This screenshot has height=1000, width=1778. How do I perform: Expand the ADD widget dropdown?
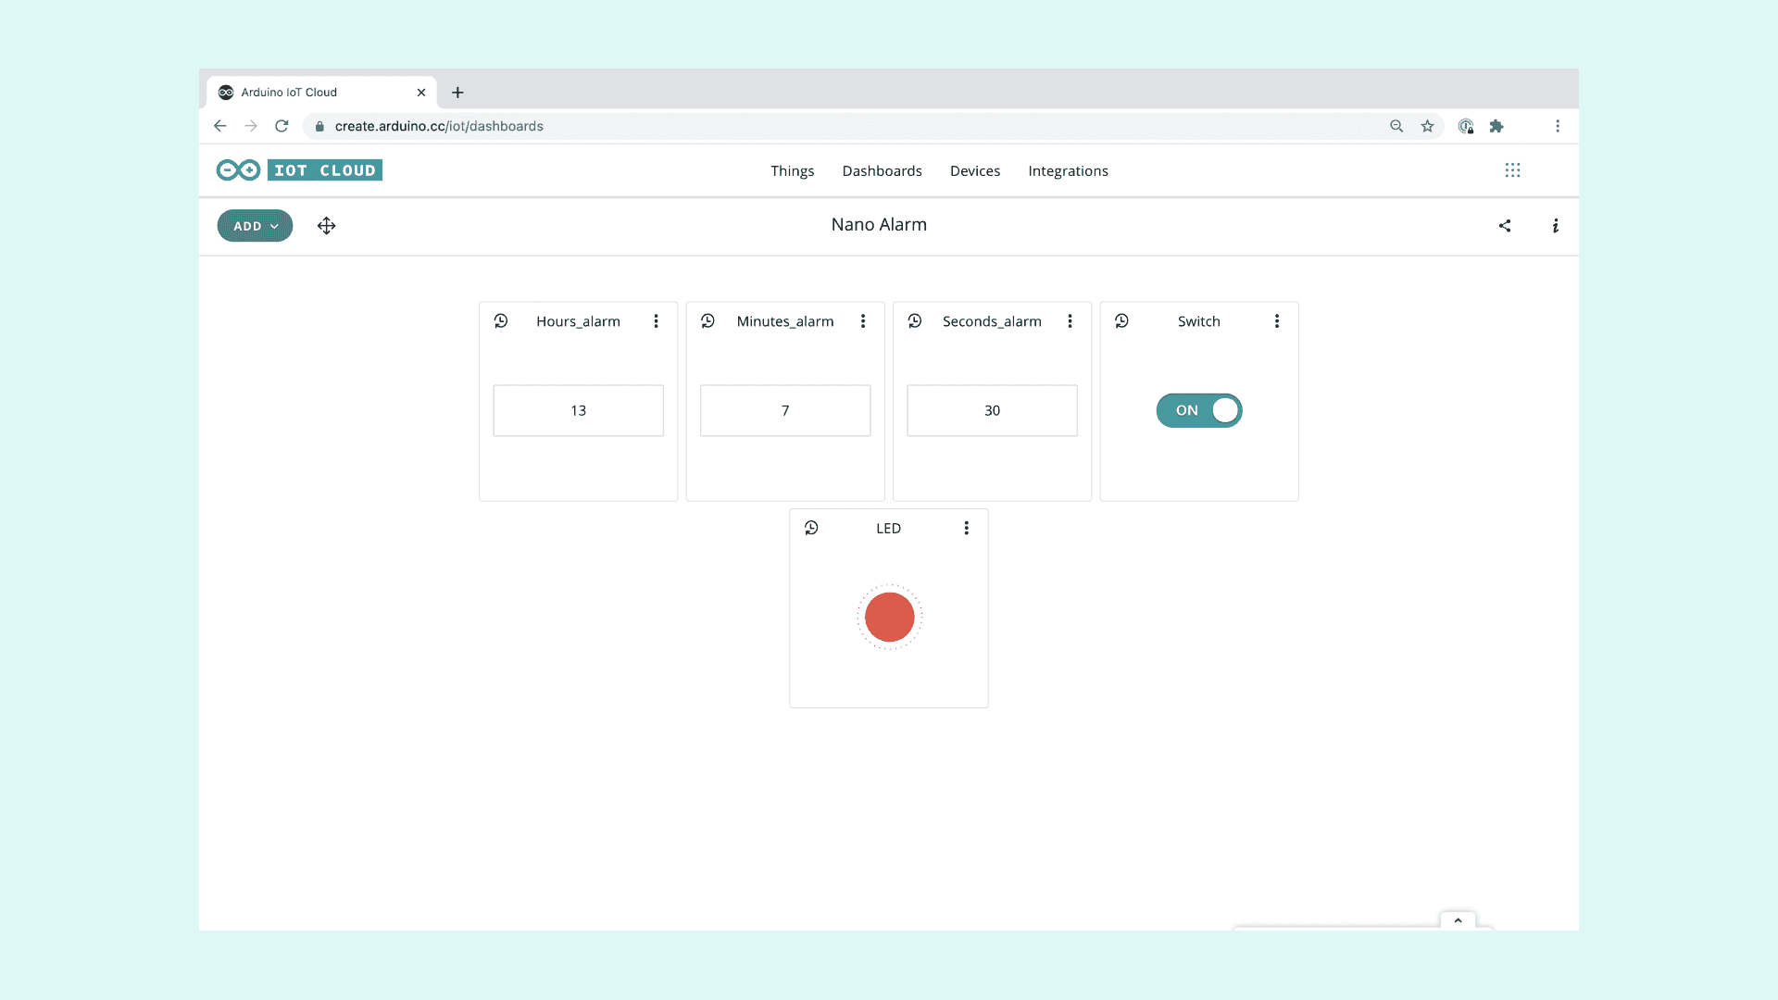tap(255, 226)
